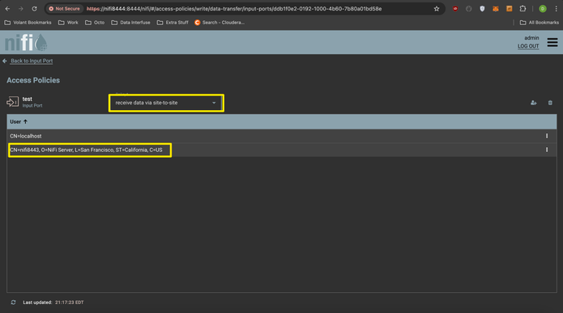The width and height of the screenshot is (563, 313).
Task: Open the Extensions puzzle piece menu
Action: pyautogui.click(x=522, y=9)
